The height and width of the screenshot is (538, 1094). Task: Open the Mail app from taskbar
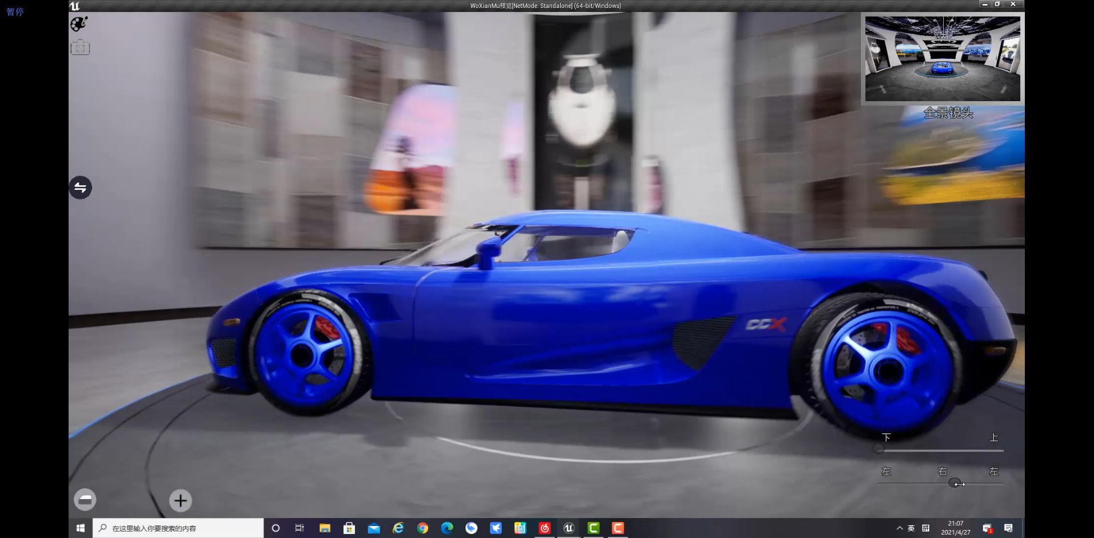374,528
